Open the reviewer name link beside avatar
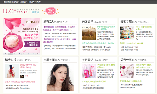This screenshot has height=94, width=157. [27, 76]
